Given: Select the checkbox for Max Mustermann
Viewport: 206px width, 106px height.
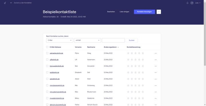Looking at the screenshot, I should [47, 92].
